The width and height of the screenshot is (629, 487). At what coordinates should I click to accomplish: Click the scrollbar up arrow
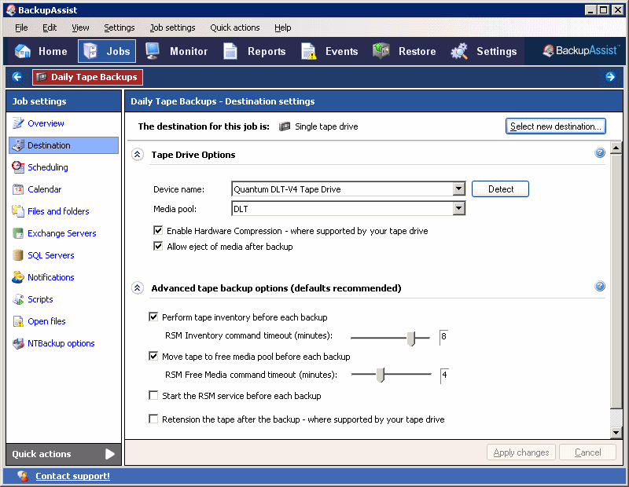point(616,148)
